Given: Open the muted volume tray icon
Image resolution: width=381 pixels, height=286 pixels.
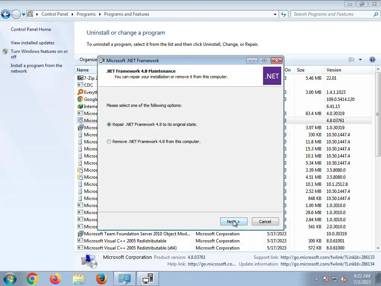Looking at the screenshot, I should pyautogui.click(x=343, y=279).
